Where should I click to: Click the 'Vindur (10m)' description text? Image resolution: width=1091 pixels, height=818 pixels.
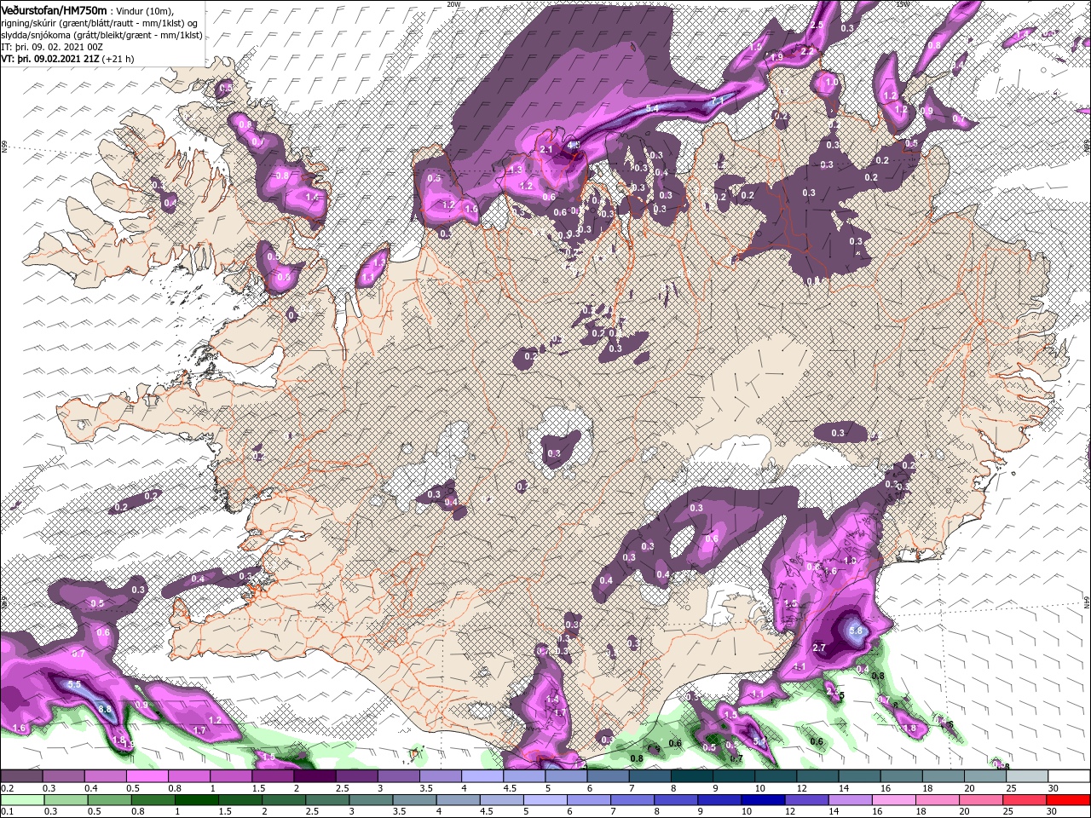coord(144,10)
